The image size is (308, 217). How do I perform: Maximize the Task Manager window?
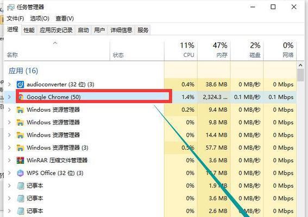(273, 7)
